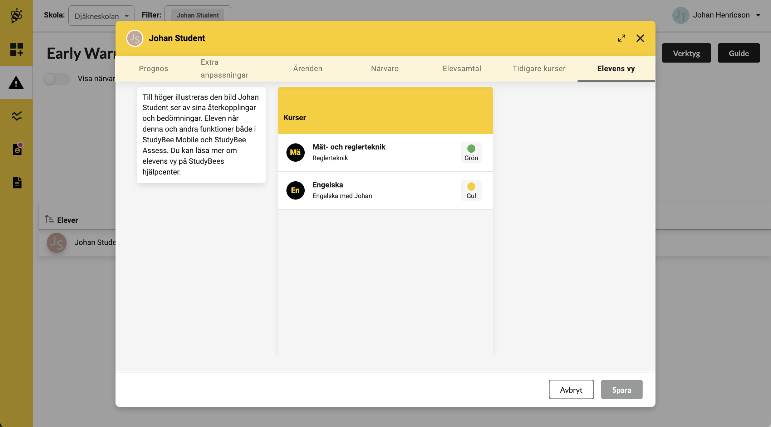Click the StudyBee bee logo
The image size is (771, 427).
16,15
